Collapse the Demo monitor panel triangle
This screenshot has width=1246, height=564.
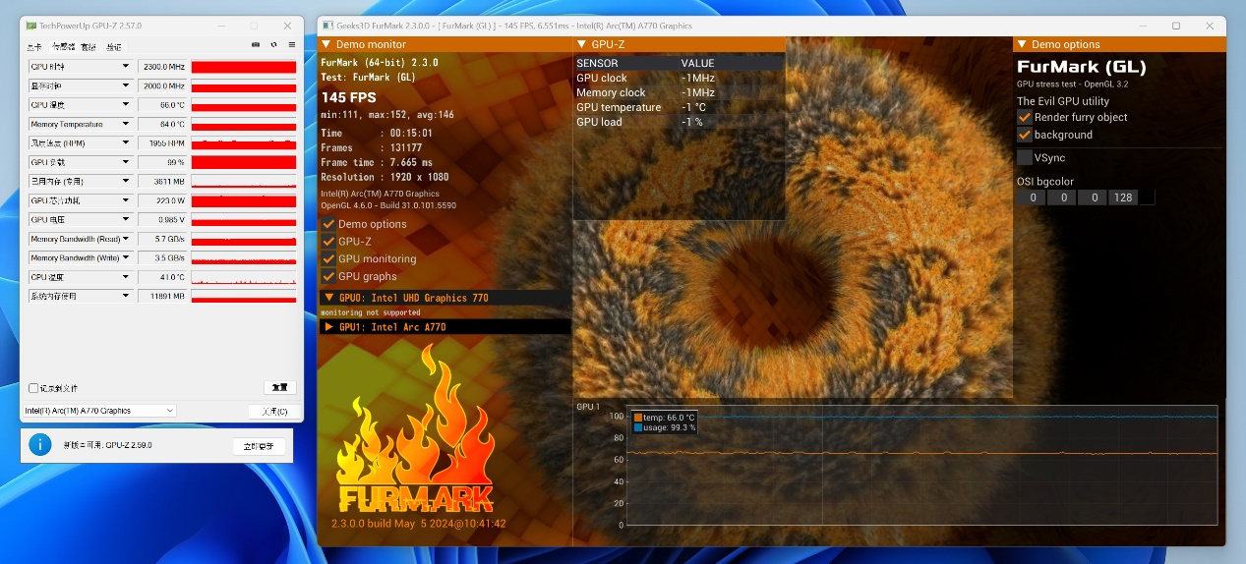pos(326,44)
